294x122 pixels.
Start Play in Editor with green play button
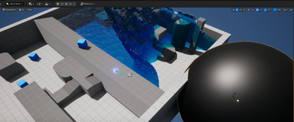[58, 4]
